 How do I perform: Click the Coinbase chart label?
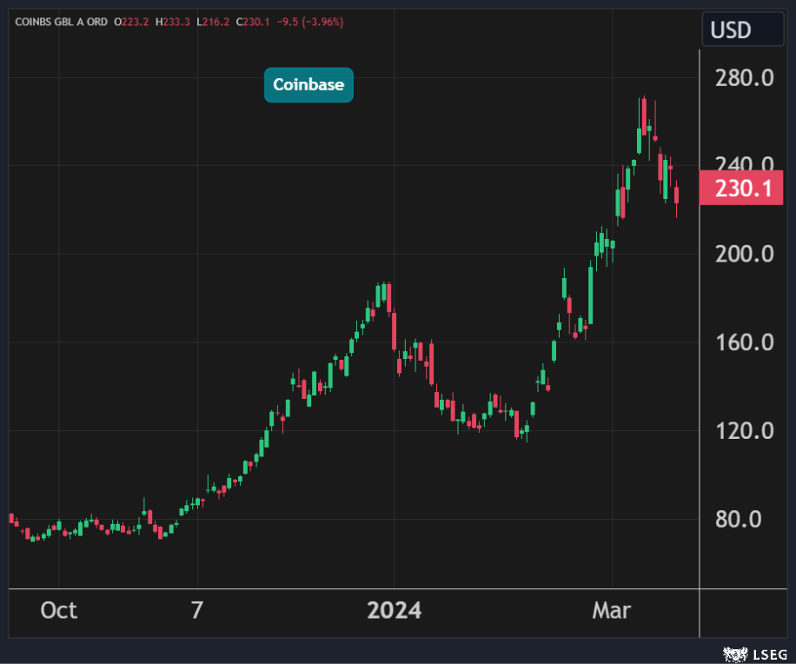click(308, 85)
